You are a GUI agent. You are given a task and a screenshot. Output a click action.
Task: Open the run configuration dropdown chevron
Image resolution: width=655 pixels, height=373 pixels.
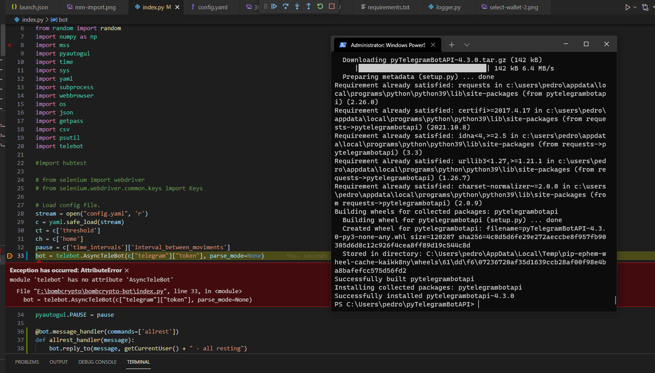634,7
